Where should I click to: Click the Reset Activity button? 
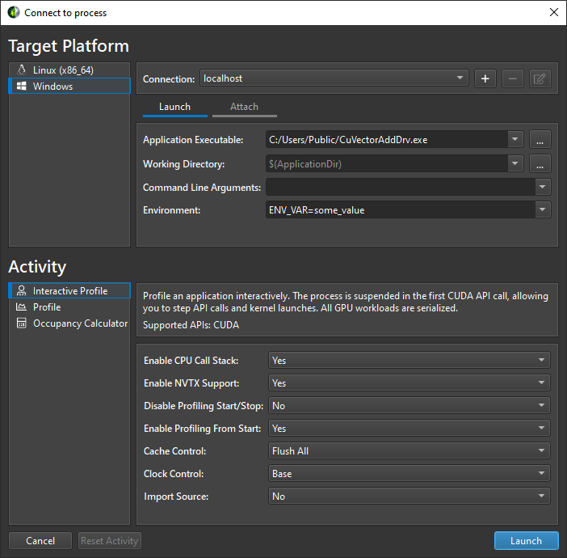coord(110,541)
